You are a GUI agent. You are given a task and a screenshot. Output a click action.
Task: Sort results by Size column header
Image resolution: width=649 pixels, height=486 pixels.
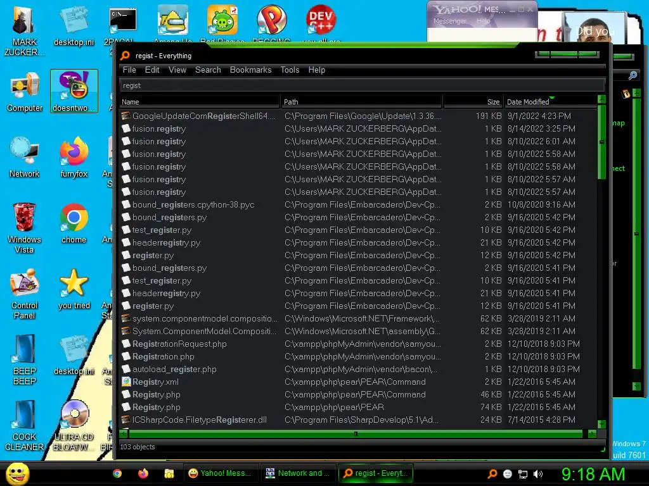(473, 102)
